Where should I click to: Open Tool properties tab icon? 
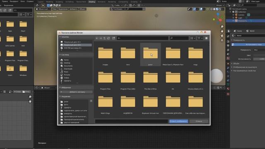point(228,36)
